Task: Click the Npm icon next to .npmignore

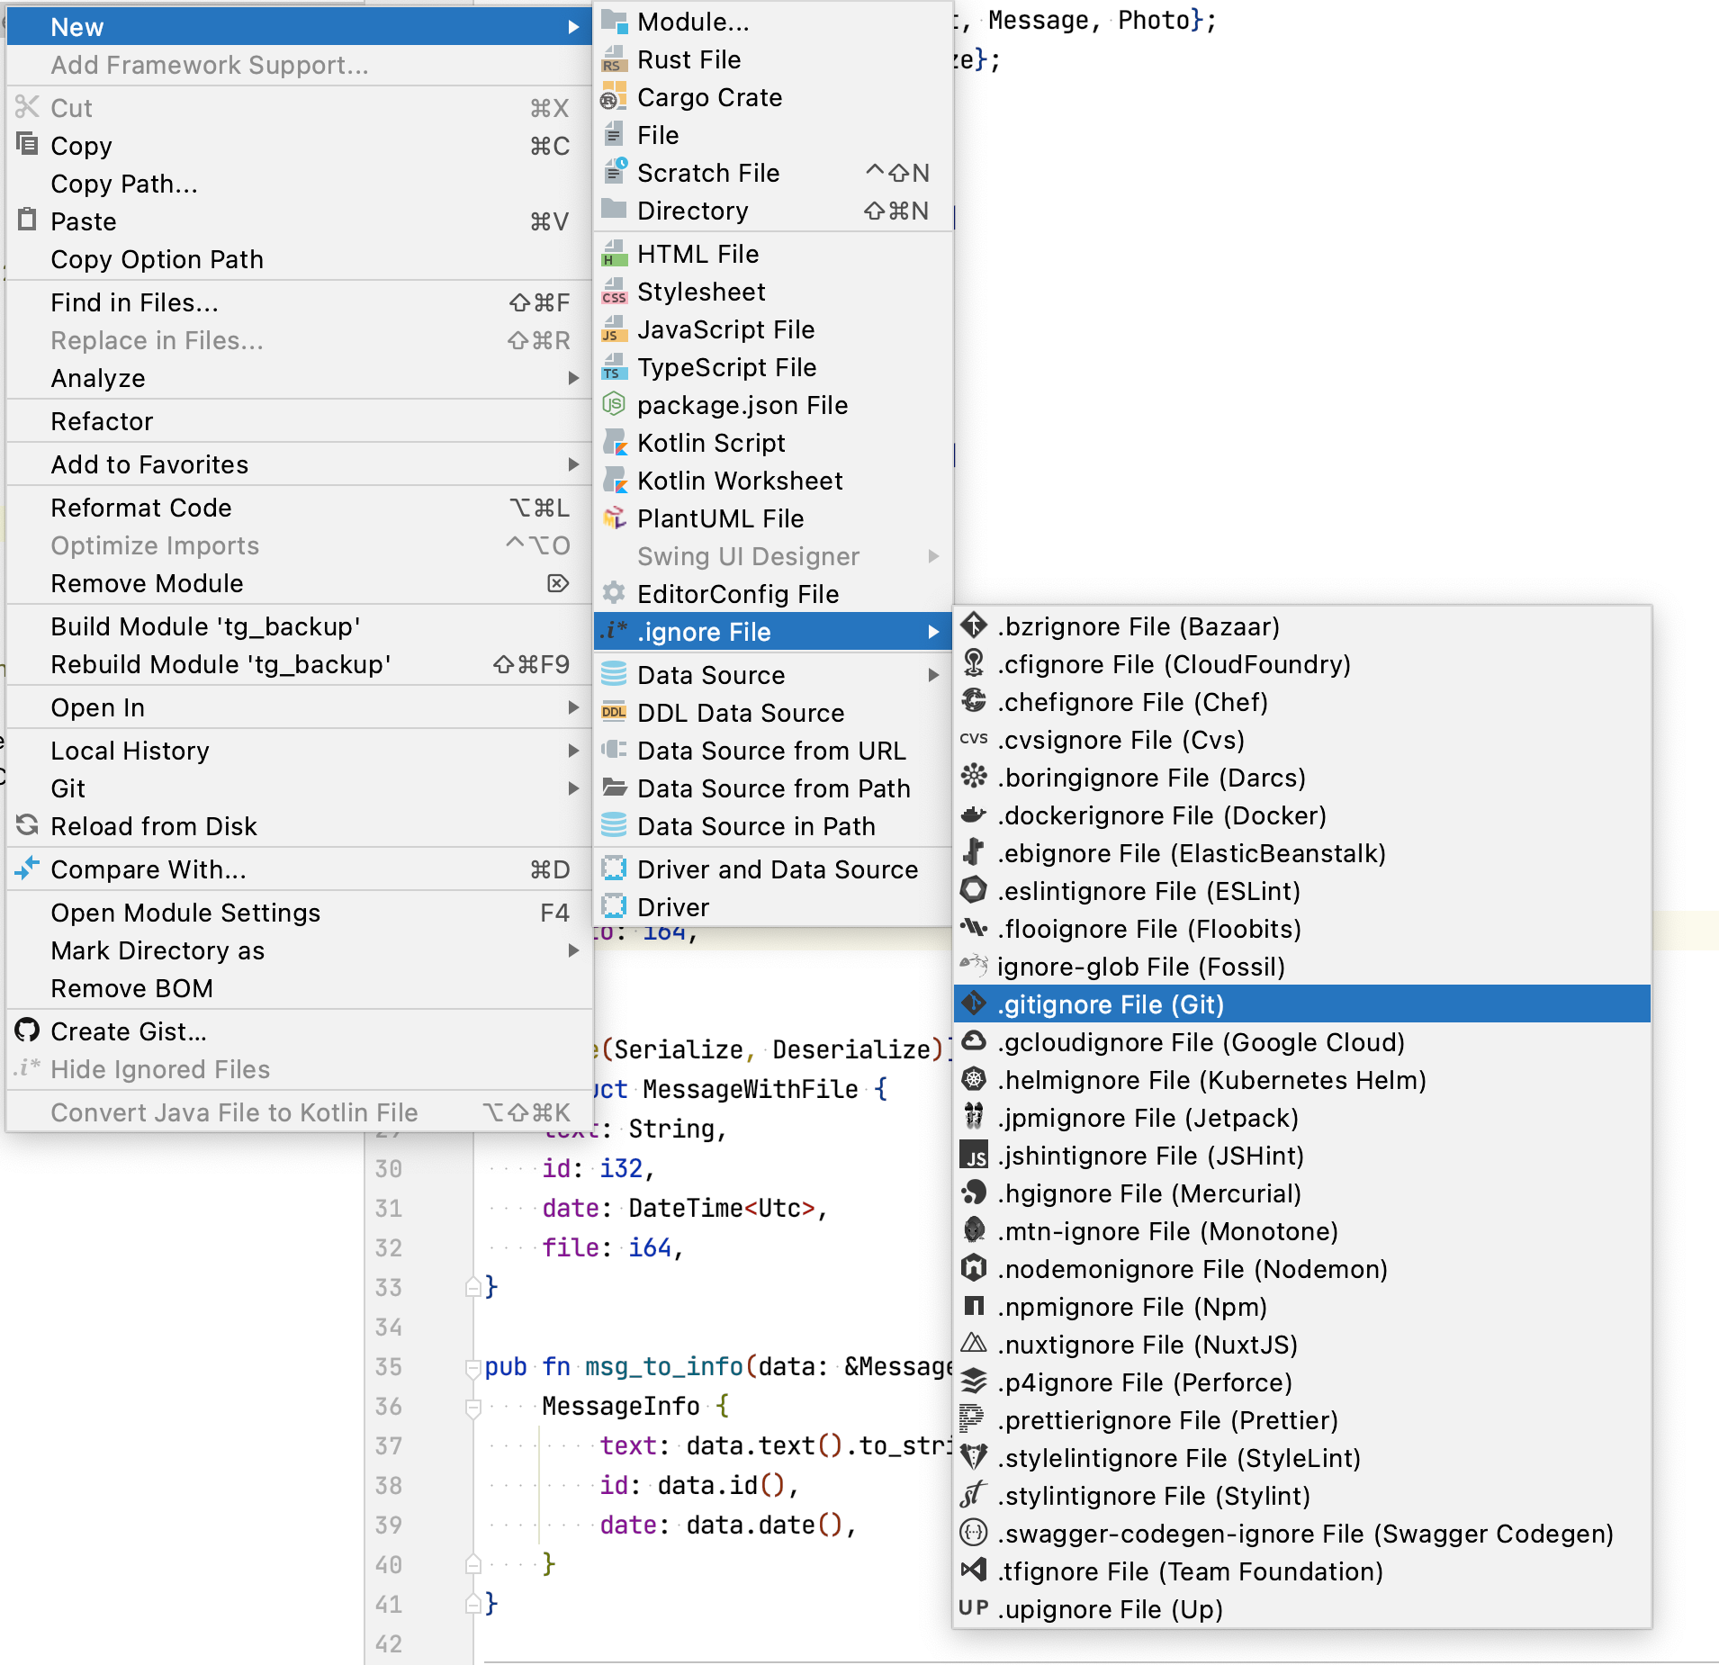Action: point(975,1307)
